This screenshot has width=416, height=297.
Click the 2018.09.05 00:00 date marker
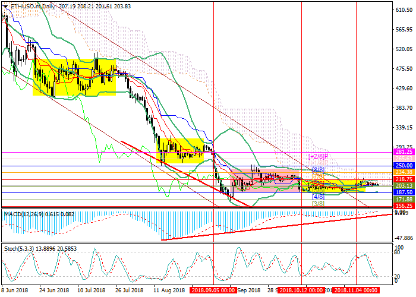213,290
